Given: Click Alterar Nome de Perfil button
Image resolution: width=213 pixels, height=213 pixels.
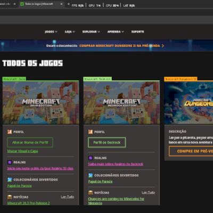Looking at the screenshot, I should pyautogui.click(x=30, y=142).
